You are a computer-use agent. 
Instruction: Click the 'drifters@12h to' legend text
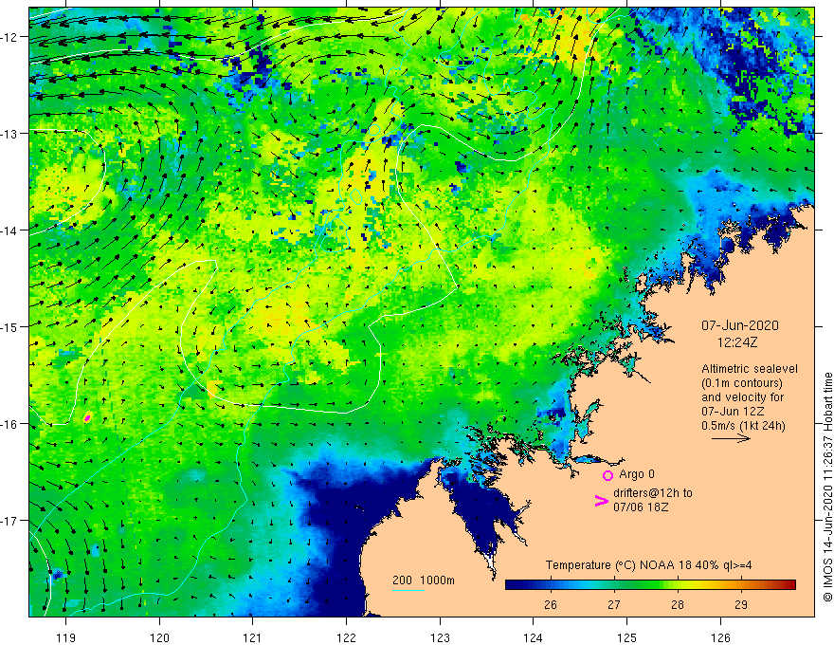653,493
